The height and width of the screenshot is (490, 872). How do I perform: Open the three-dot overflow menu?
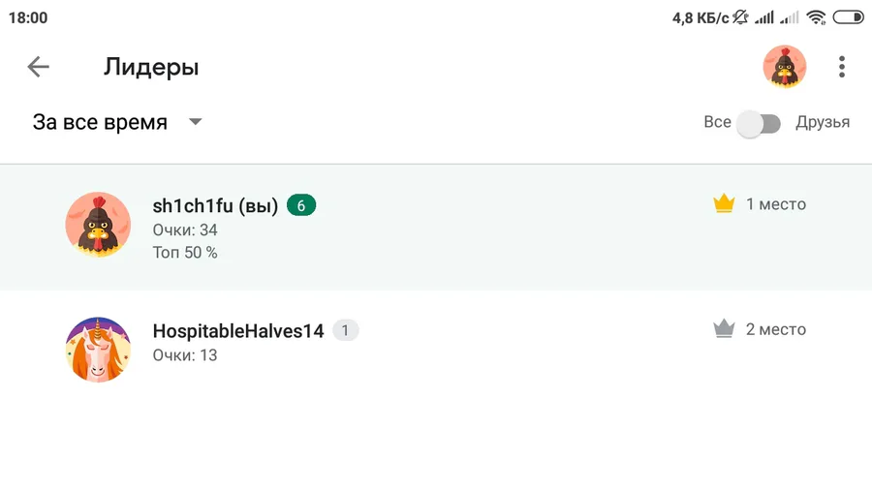[842, 67]
